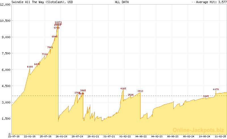Click the ALL DATA heading
The width and height of the screenshot is (227, 139).
coord(122,2)
